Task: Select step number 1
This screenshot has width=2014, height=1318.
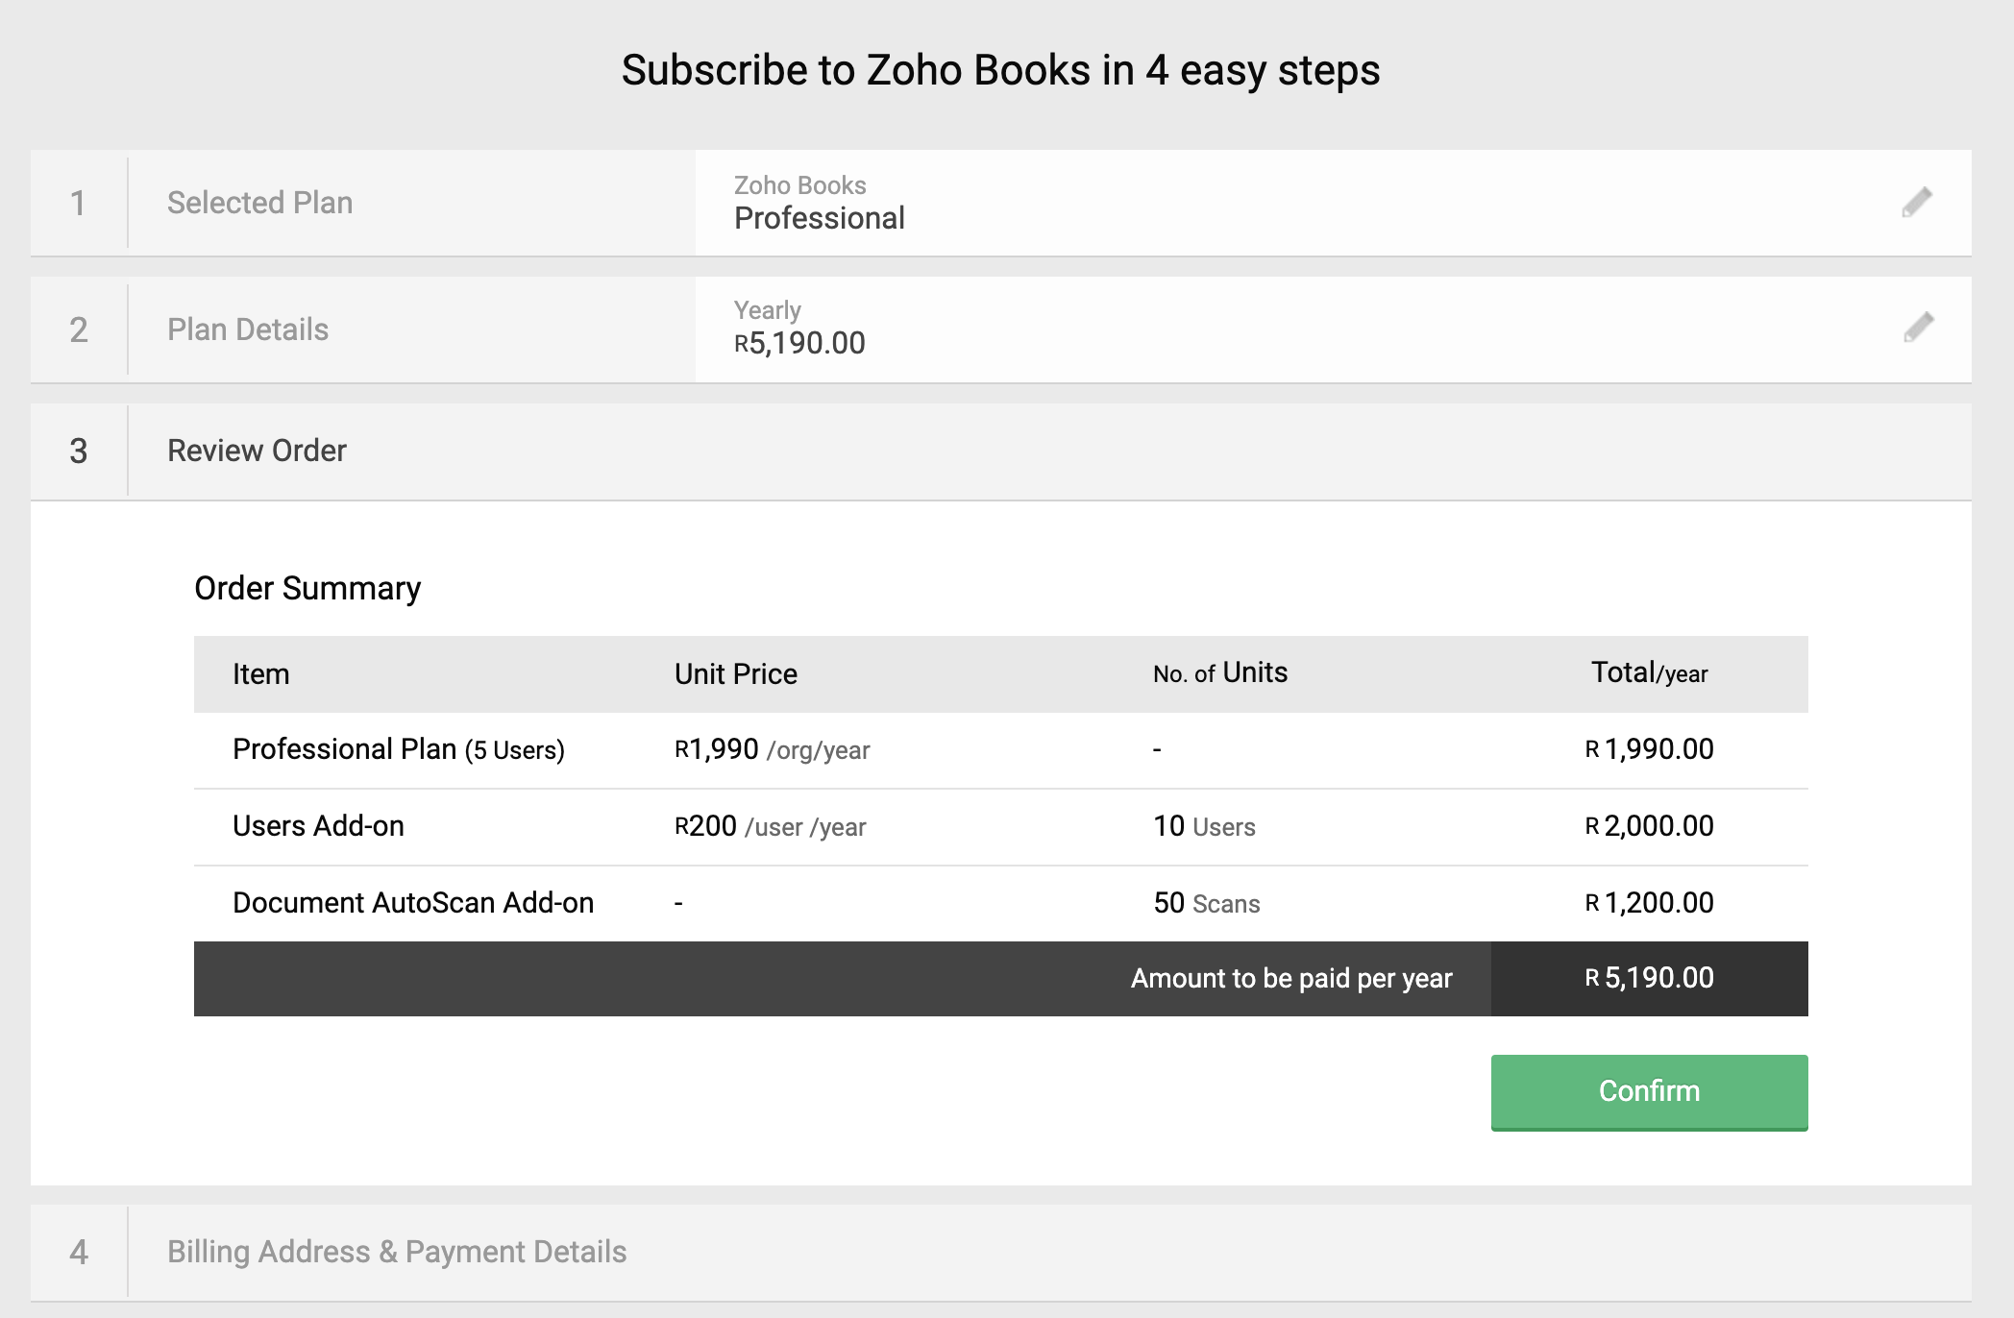Action: pyautogui.click(x=79, y=203)
